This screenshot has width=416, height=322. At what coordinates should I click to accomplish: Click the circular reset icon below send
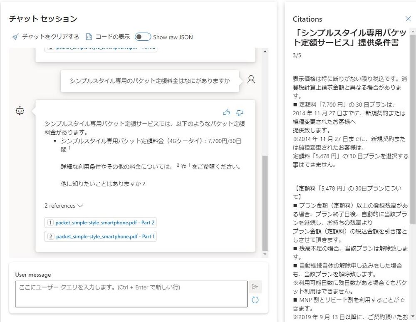pos(255,300)
